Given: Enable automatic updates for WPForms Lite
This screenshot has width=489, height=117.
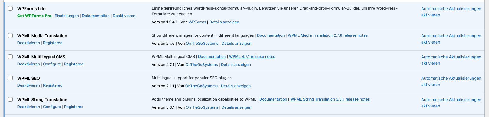Looking at the screenshot, I should 451,12.
